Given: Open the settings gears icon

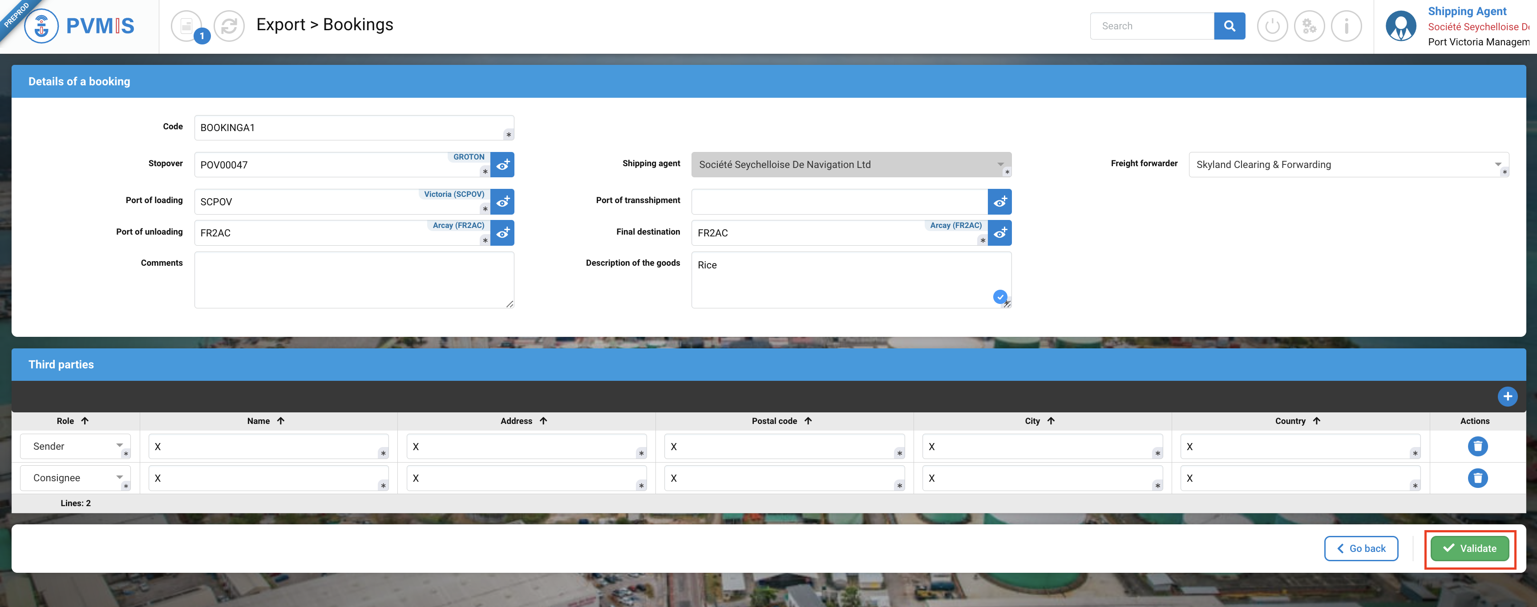Looking at the screenshot, I should [x=1309, y=26].
